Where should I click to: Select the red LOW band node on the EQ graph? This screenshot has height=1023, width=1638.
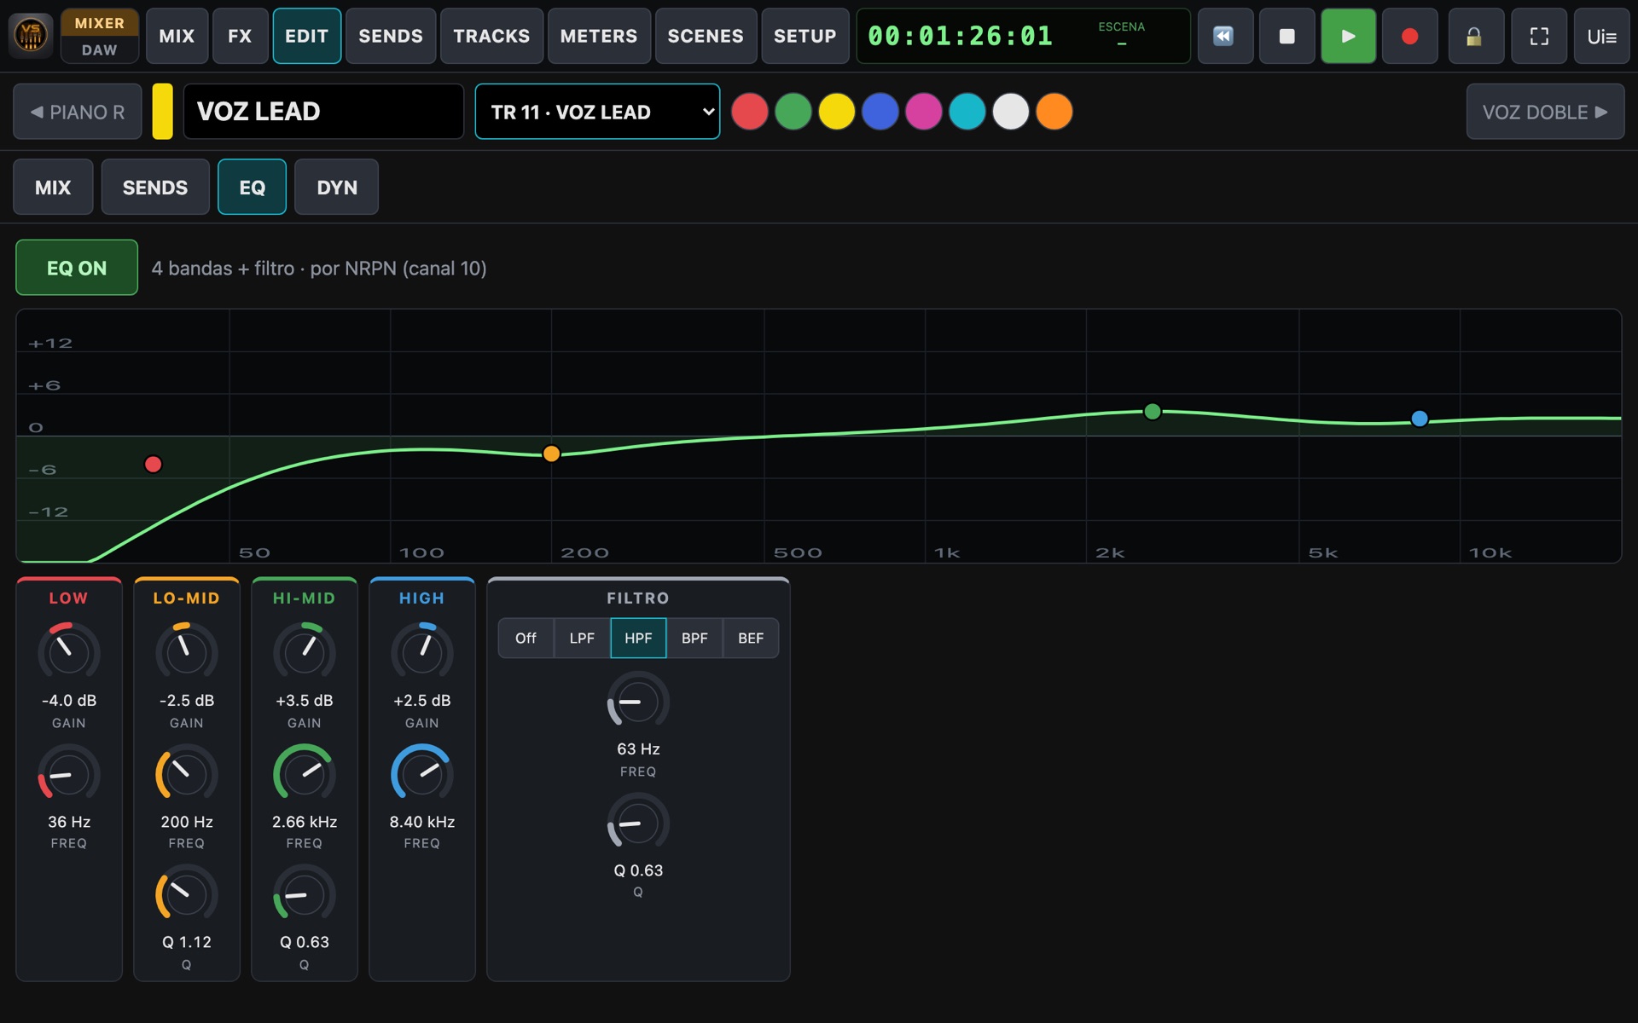pos(153,465)
